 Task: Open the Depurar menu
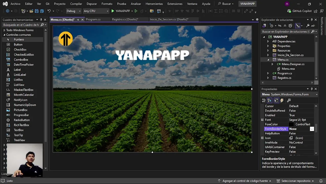click(x=92, y=4)
